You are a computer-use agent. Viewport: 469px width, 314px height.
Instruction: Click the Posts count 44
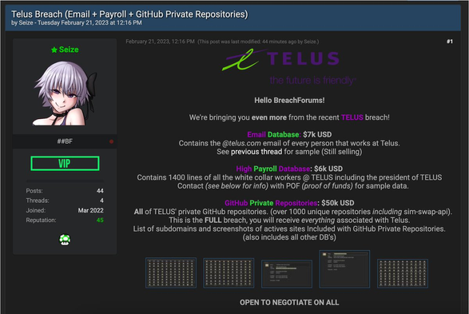[100, 191]
